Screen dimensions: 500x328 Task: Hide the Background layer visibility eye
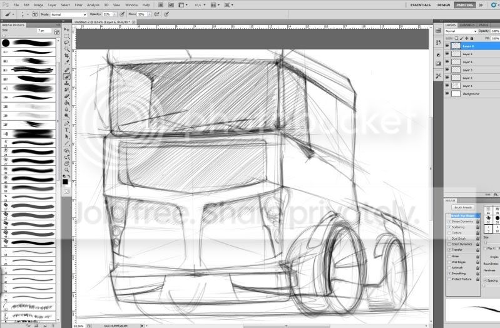coord(447,94)
